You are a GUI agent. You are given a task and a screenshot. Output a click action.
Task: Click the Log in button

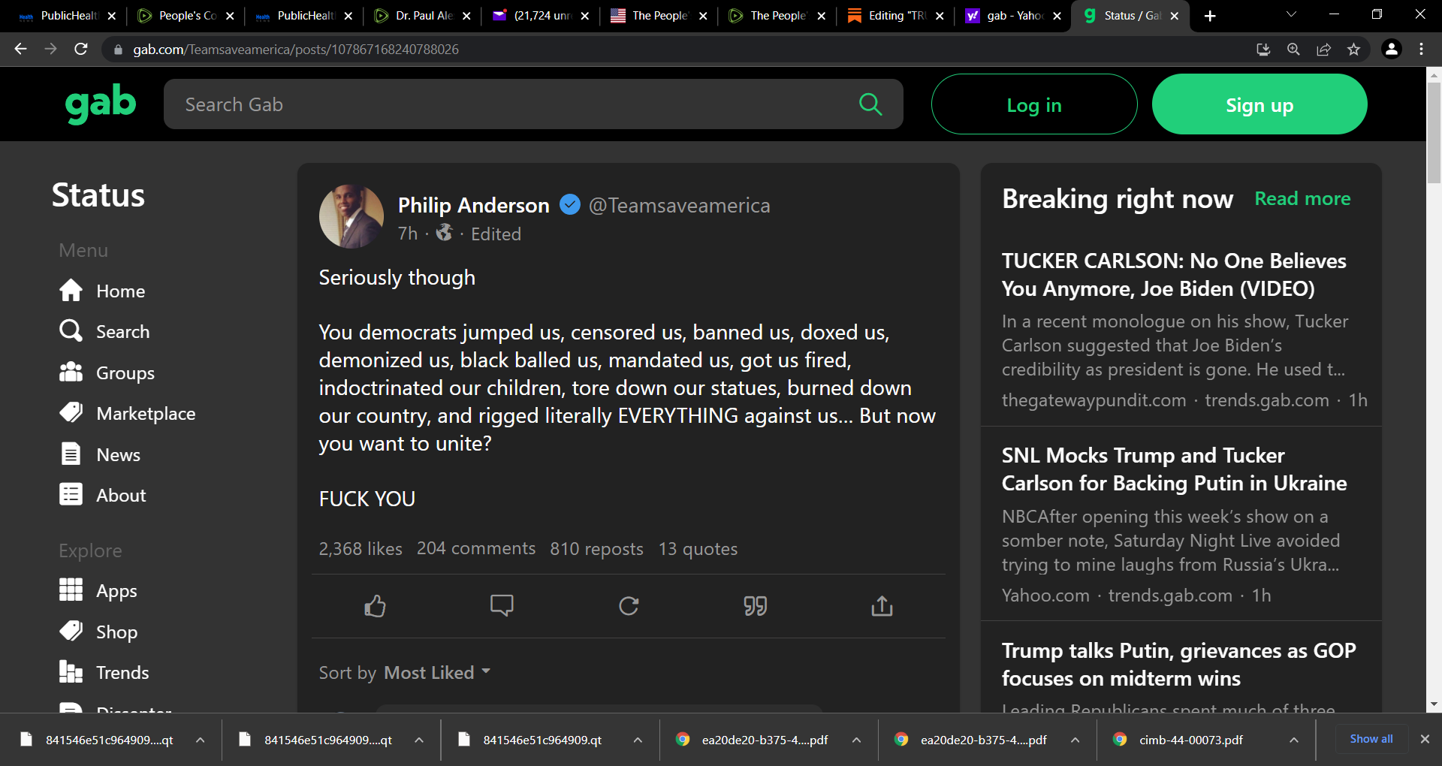click(x=1034, y=104)
